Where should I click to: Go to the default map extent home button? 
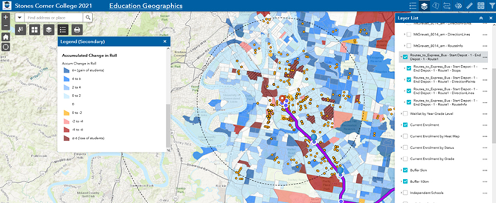pyautogui.click(x=5, y=37)
